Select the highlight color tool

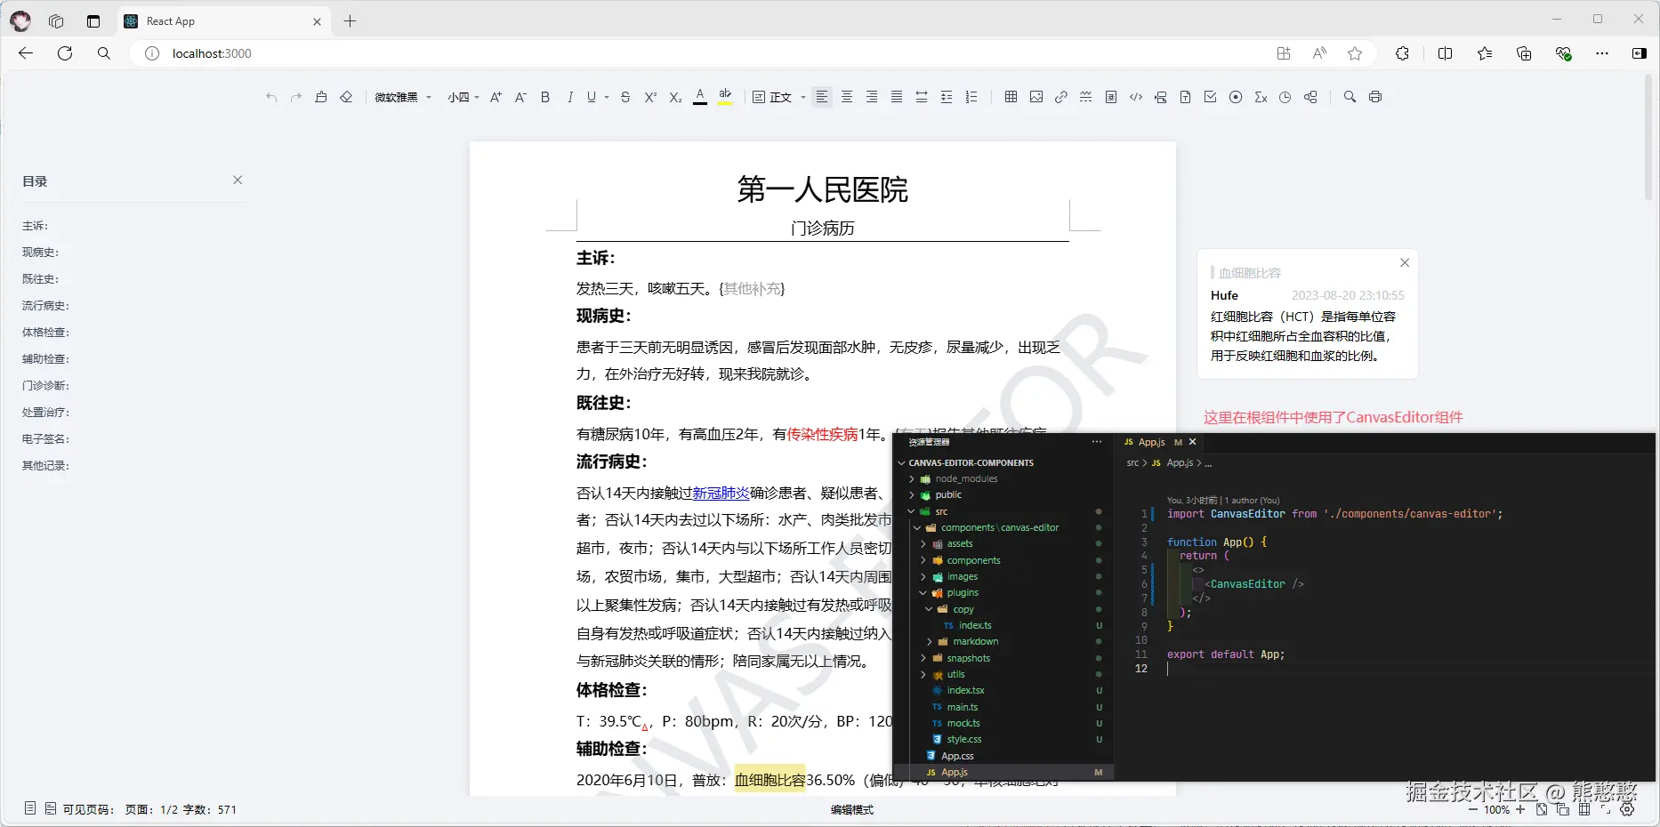click(x=725, y=97)
